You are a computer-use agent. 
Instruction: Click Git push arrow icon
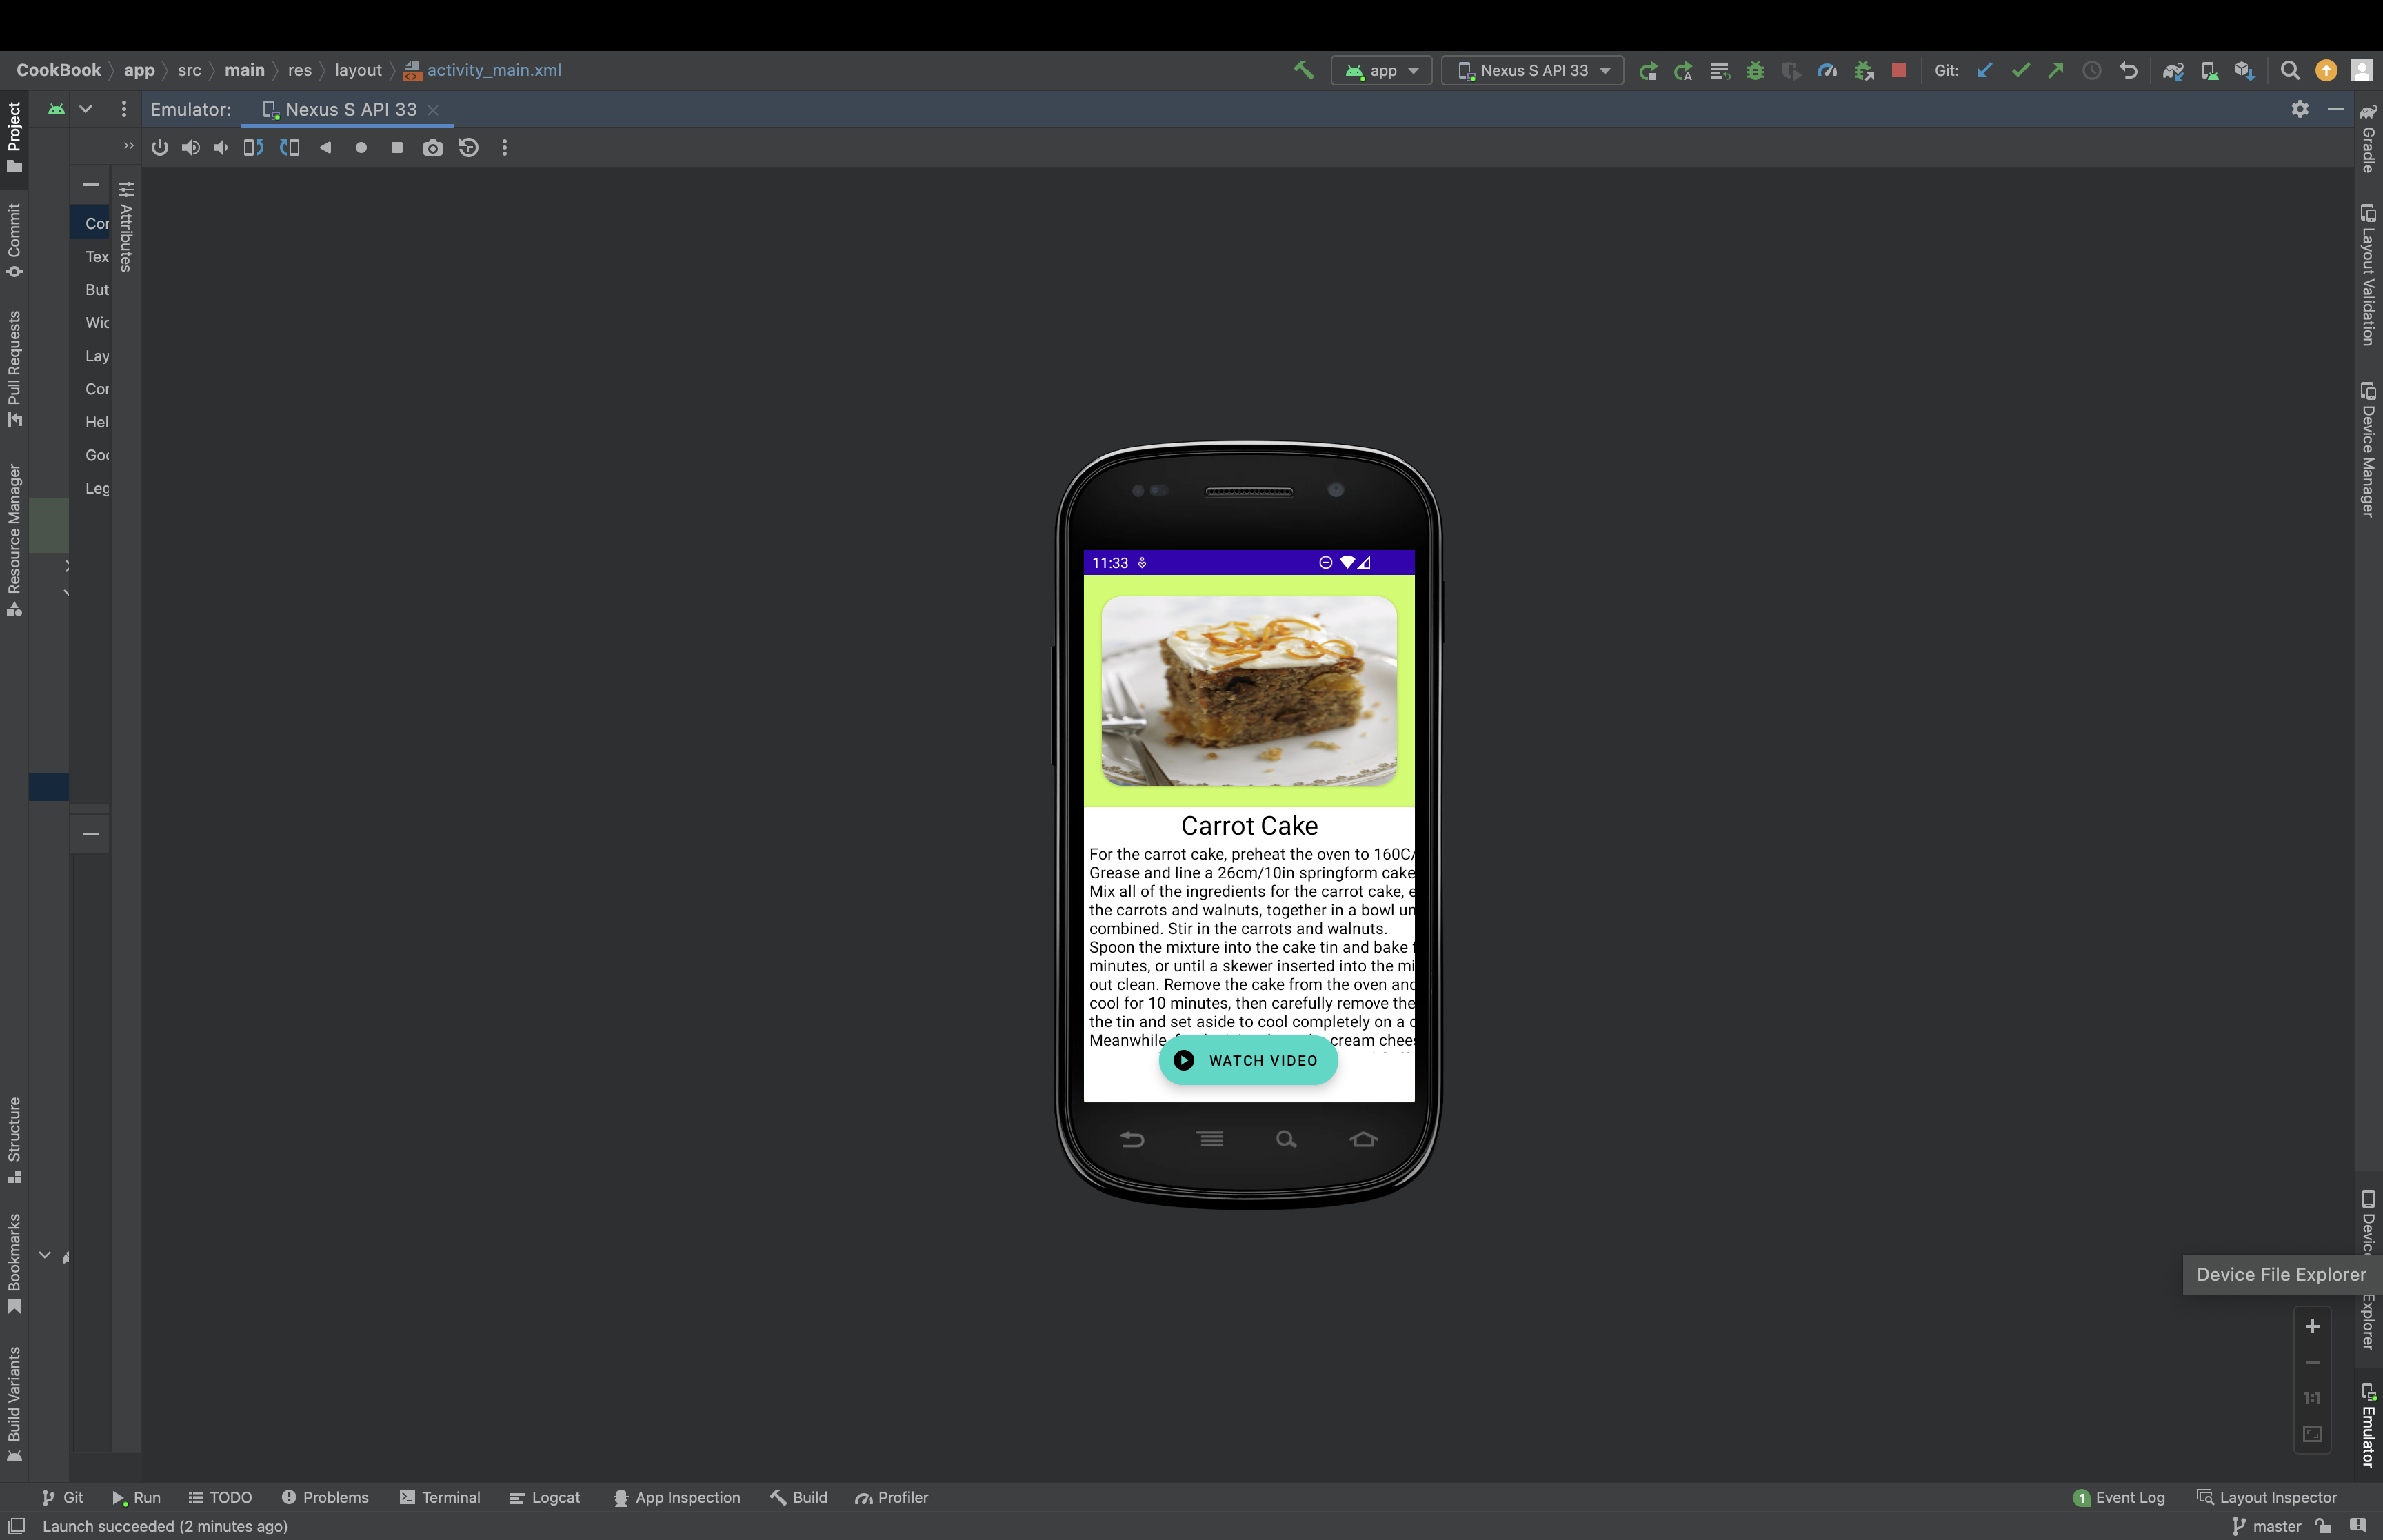pyautogui.click(x=2056, y=70)
